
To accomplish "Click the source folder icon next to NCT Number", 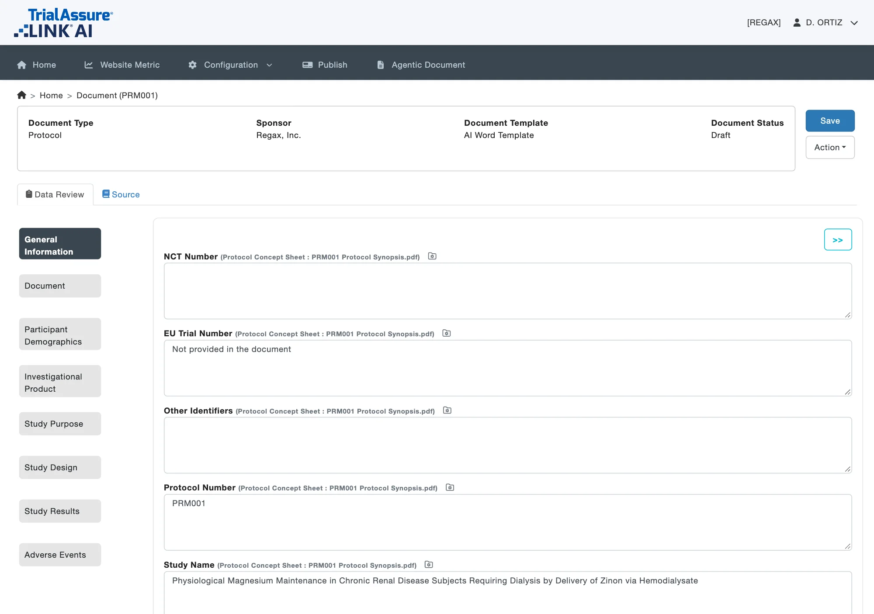I will pyautogui.click(x=432, y=256).
